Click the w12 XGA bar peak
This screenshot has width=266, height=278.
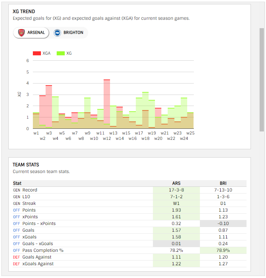click(107, 80)
